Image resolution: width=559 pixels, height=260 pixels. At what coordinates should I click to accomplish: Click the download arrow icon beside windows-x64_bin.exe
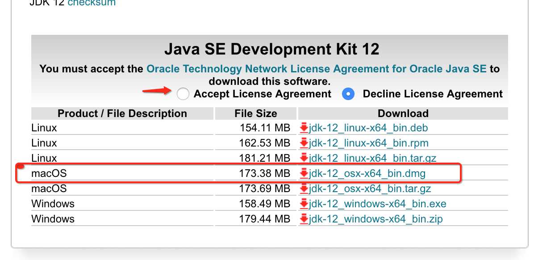pos(304,204)
